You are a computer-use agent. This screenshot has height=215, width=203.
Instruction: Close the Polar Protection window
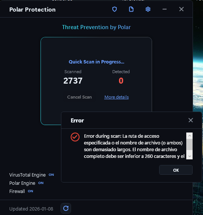(x=181, y=9)
